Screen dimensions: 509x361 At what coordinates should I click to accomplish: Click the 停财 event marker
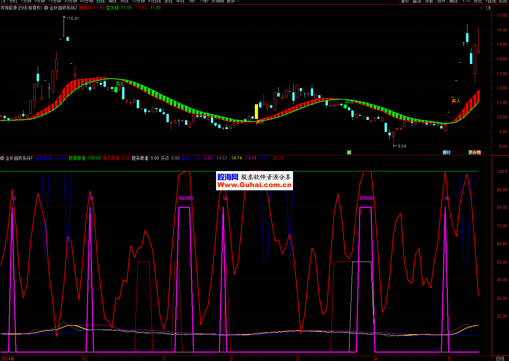click(x=446, y=152)
